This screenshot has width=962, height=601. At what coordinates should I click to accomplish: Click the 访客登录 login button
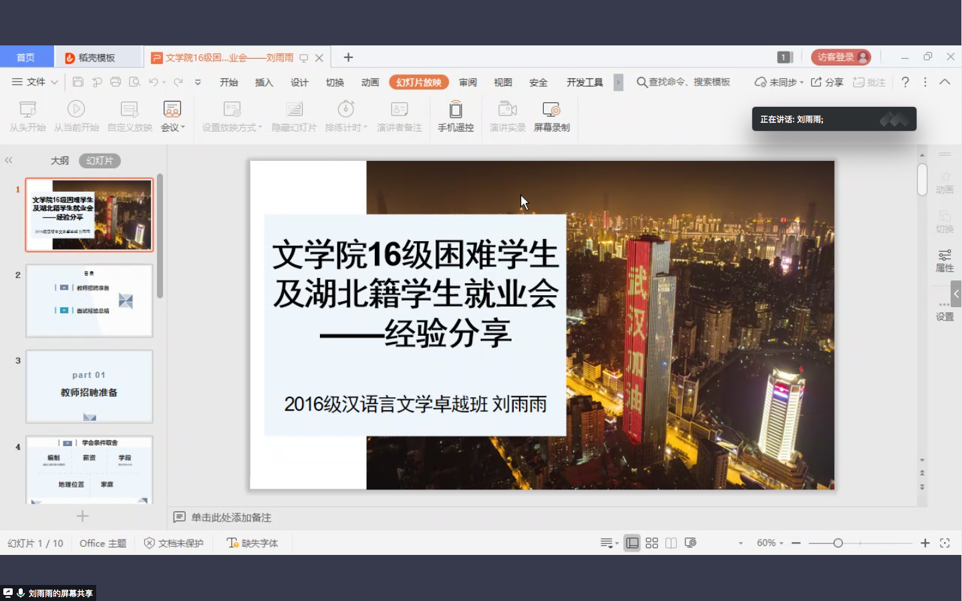point(840,57)
